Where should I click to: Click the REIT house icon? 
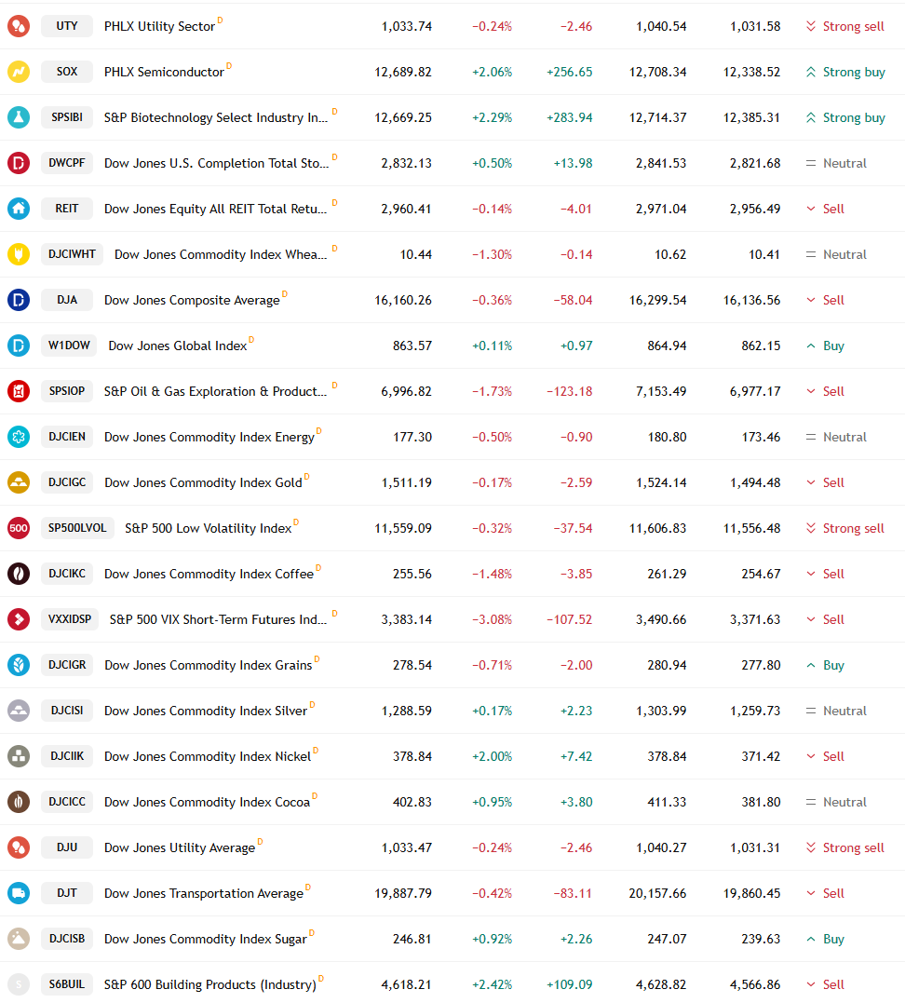pos(19,209)
